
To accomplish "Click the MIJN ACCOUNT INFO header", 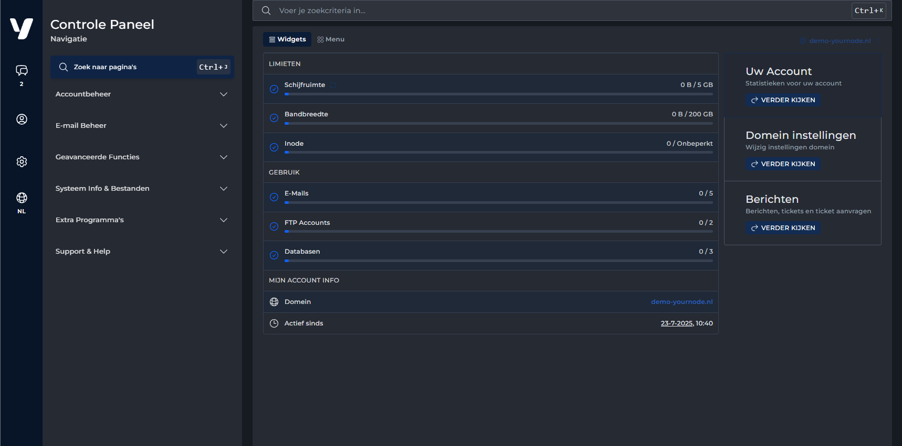I will click(x=304, y=280).
